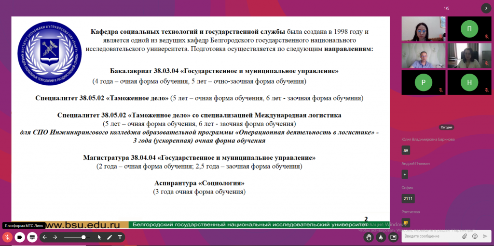Show next participants page with chevron
The image size is (494, 246).
pyautogui.click(x=486, y=8)
